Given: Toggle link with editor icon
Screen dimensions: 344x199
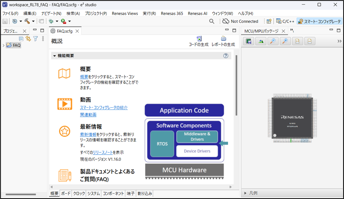Looking at the screenshot, I should [28, 39].
